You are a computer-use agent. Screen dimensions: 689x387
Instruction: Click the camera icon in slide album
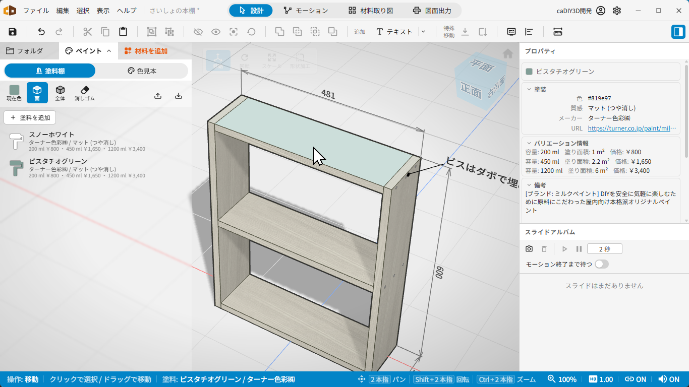529,249
